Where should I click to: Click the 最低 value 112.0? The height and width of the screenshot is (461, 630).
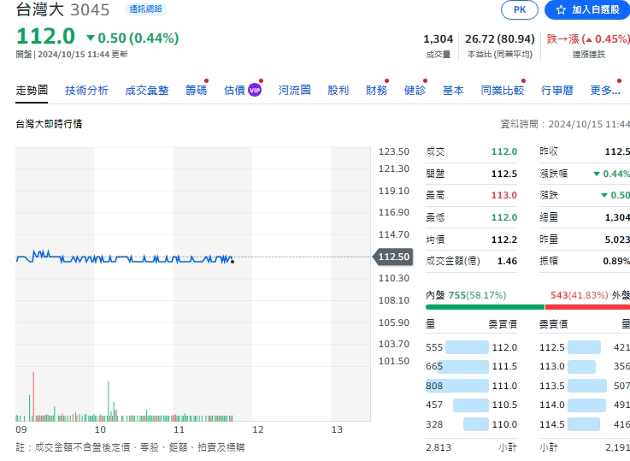click(503, 217)
